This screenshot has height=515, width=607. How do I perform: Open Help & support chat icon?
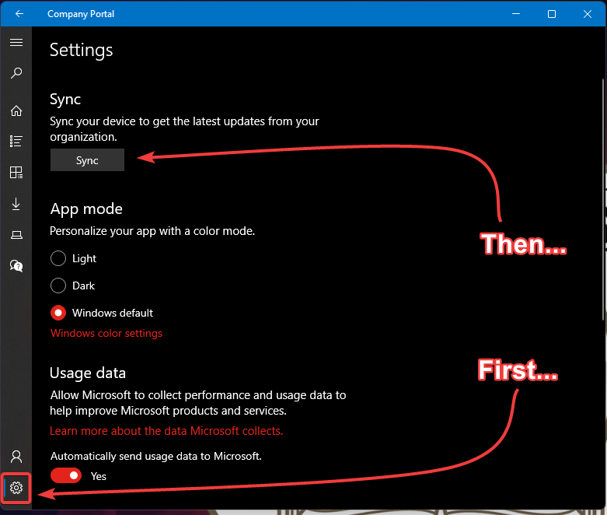coord(16,266)
